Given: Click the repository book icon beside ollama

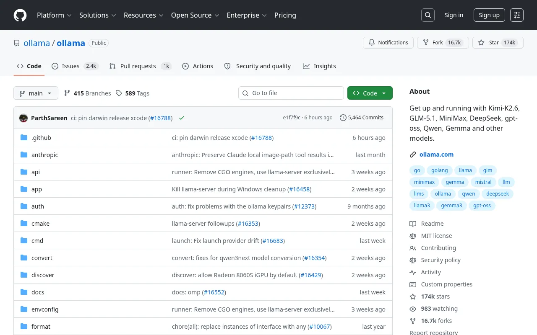Looking at the screenshot, I should coord(17,43).
